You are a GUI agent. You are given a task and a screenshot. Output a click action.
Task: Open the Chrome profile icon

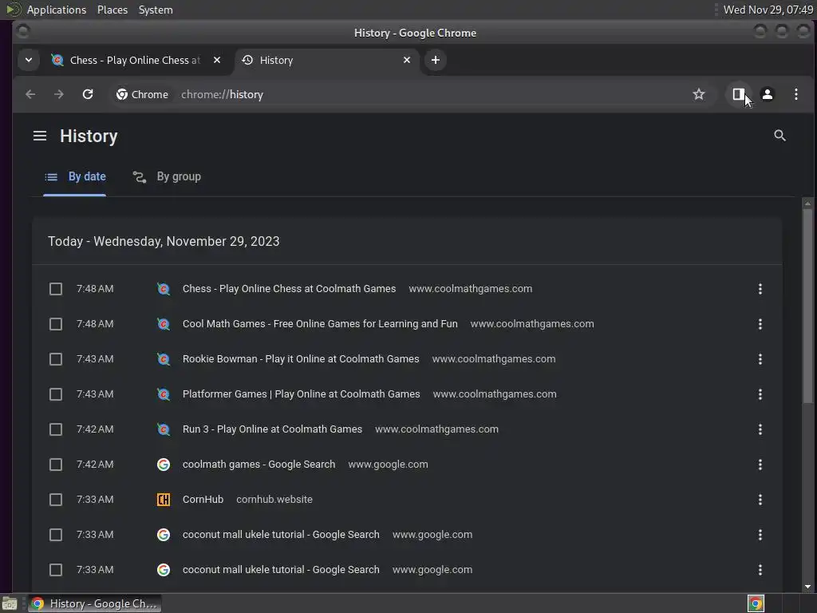point(768,94)
